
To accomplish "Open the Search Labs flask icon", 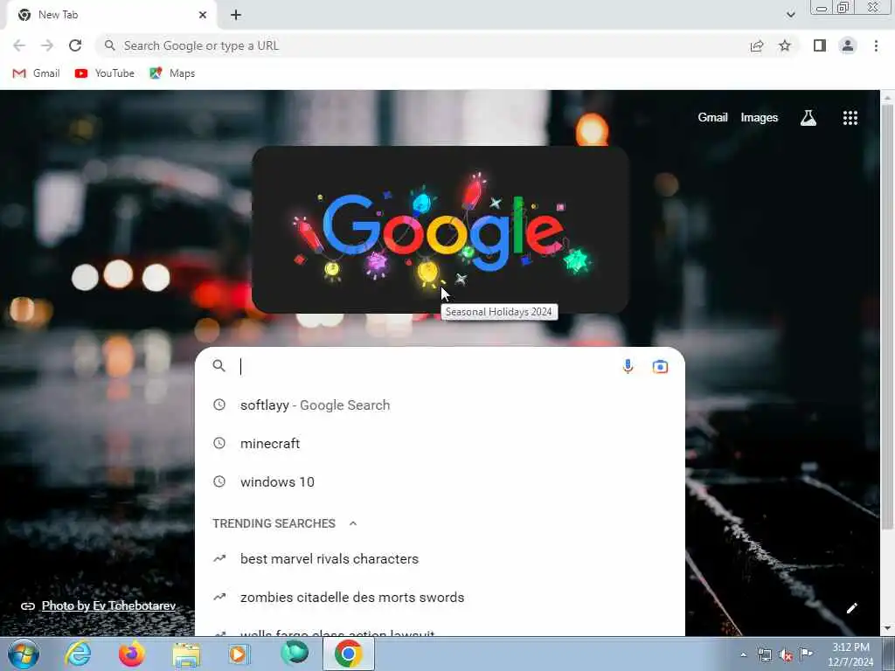I will coord(808,118).
